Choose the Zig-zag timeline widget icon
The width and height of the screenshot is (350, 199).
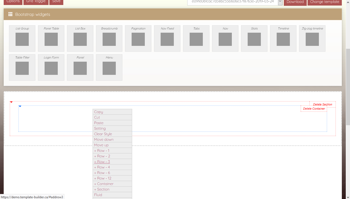(312, 39)
